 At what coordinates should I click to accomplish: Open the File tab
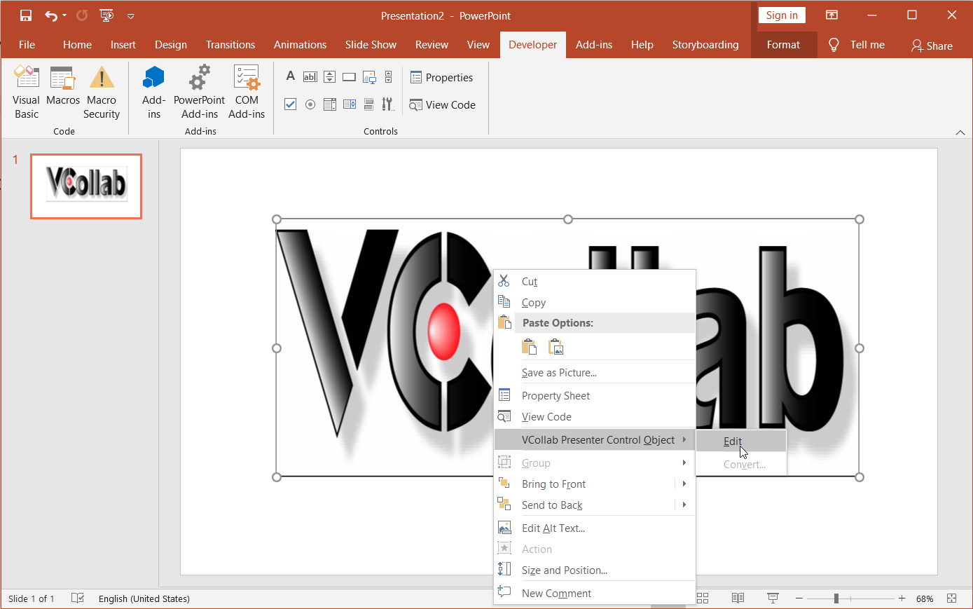click(x=27, y=45)
